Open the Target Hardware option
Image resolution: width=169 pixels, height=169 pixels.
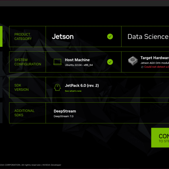coord(145,62)
